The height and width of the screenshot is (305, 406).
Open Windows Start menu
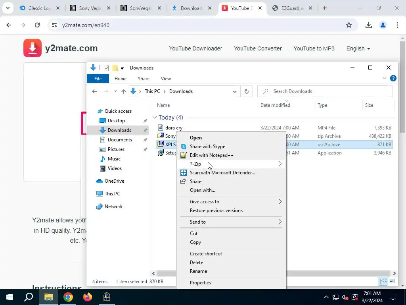[x=10, y=297]
